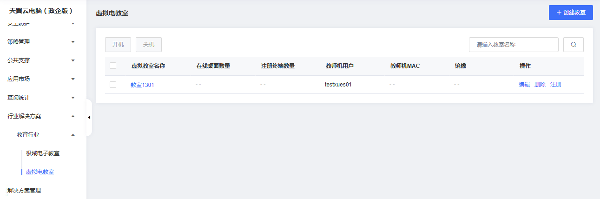Open the 极域电子教室 page
The width and height of the screenshot is (600, 199).
coord(43,153)
